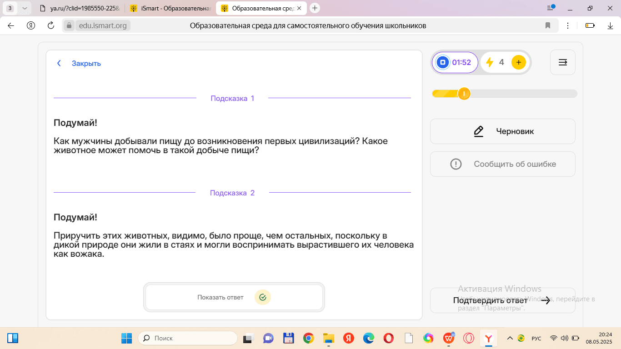The width and height of the screenshot is (621, 349).
Task: Click the progress bar warning marker
Action: click(x=464, y=94)
